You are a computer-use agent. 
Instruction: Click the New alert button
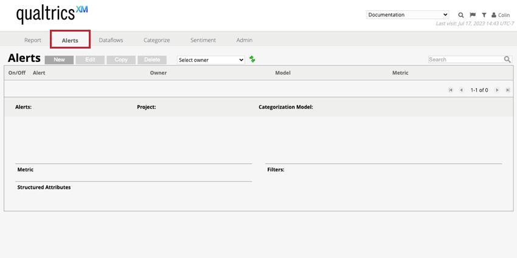[59, 60]
